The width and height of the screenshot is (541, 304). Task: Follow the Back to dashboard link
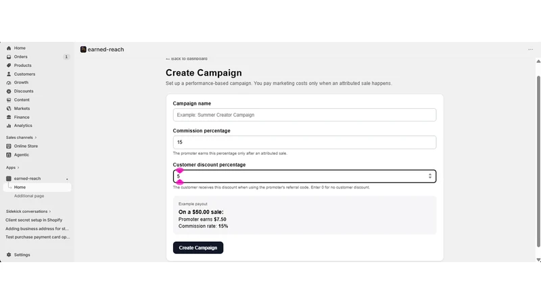click(x=187, y=59)
